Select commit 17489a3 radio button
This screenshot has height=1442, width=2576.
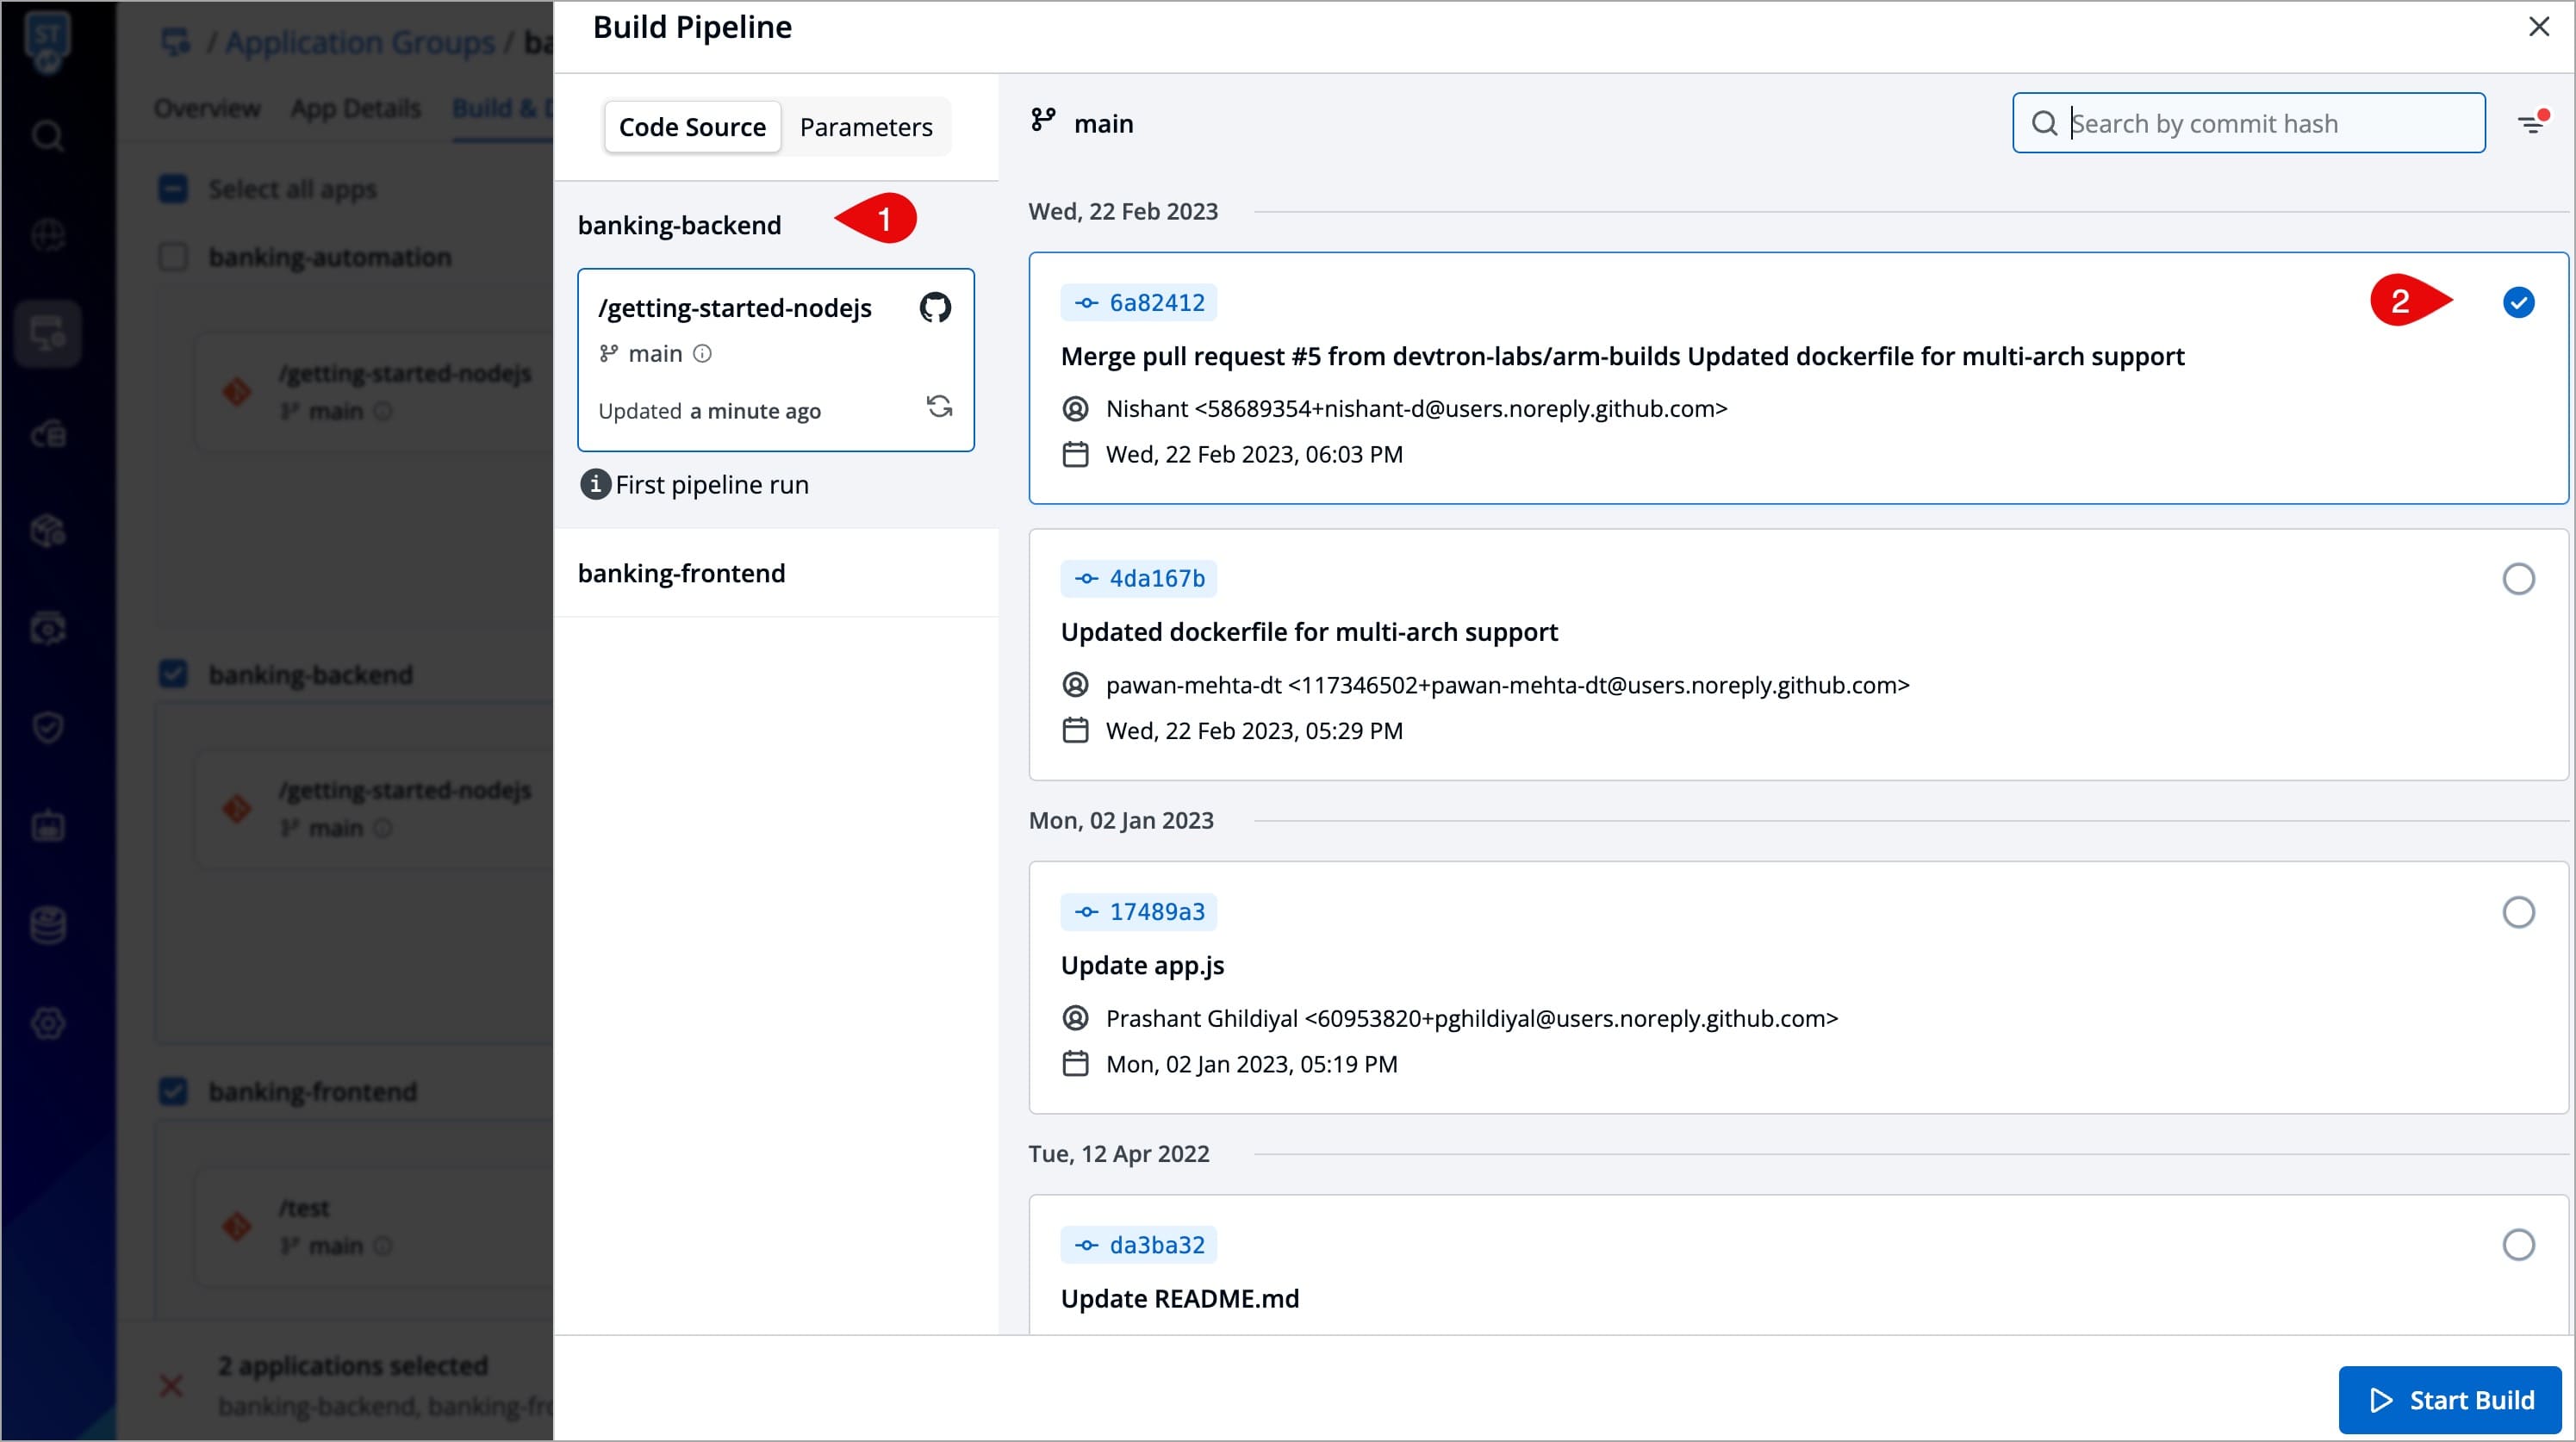tap(2517, 912)
